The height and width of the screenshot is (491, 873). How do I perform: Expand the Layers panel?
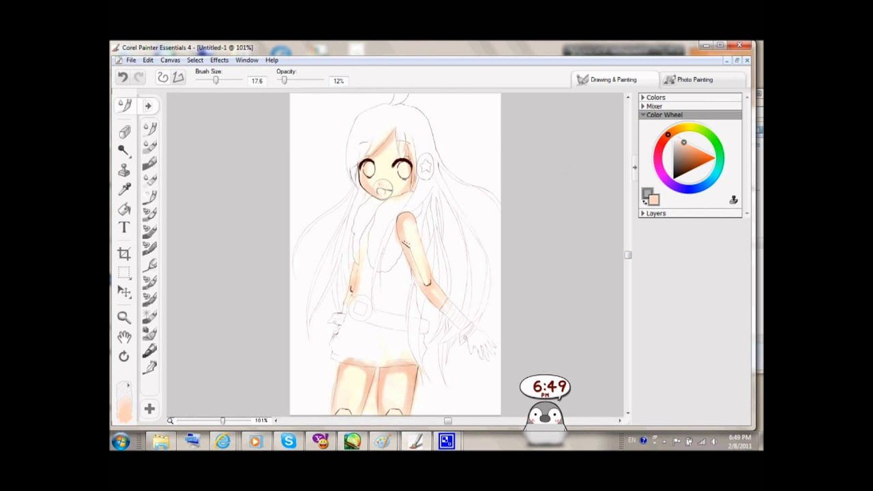coord(690,213)
